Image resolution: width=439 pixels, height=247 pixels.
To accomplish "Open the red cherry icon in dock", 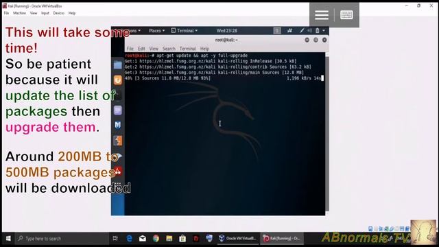I will tap(117, 171).
